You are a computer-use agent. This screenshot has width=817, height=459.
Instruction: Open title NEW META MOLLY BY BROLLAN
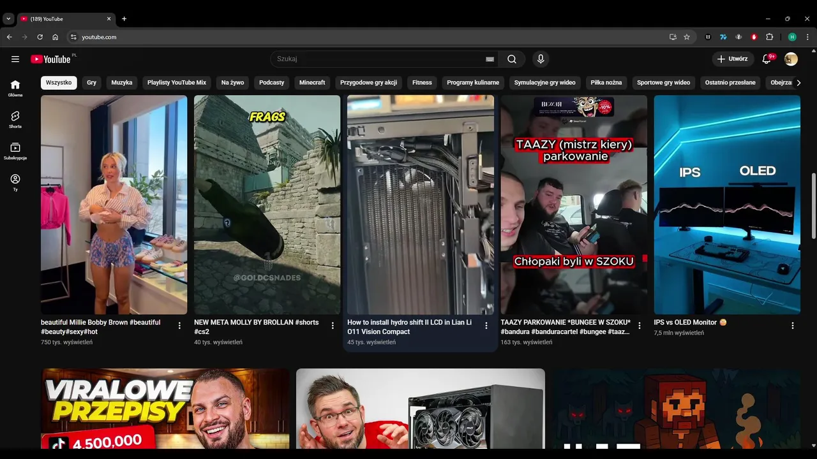tap(257, 327)
